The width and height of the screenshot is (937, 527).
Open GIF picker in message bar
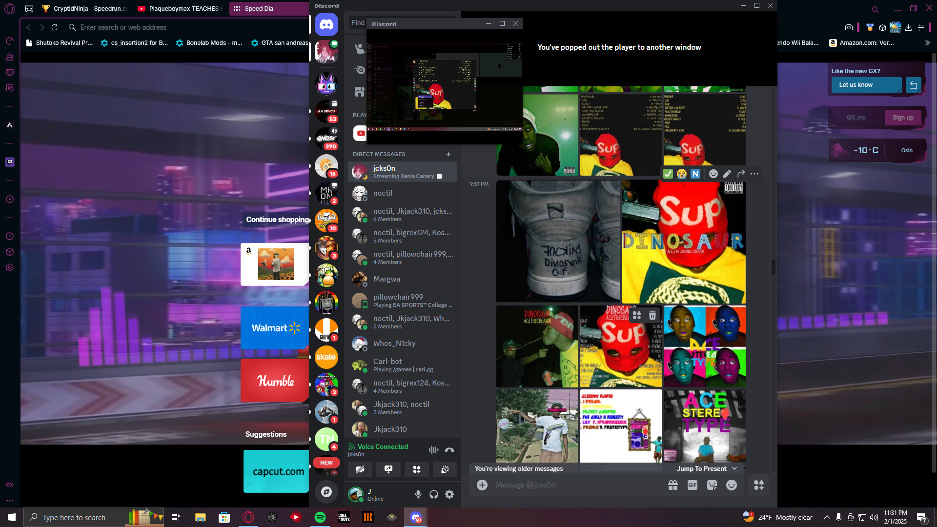[x=692, y=485]
